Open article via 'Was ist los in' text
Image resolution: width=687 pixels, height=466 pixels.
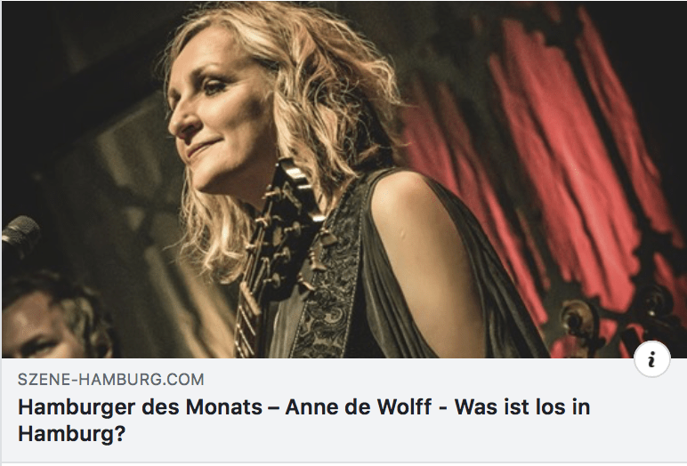(x=522, y=407)
